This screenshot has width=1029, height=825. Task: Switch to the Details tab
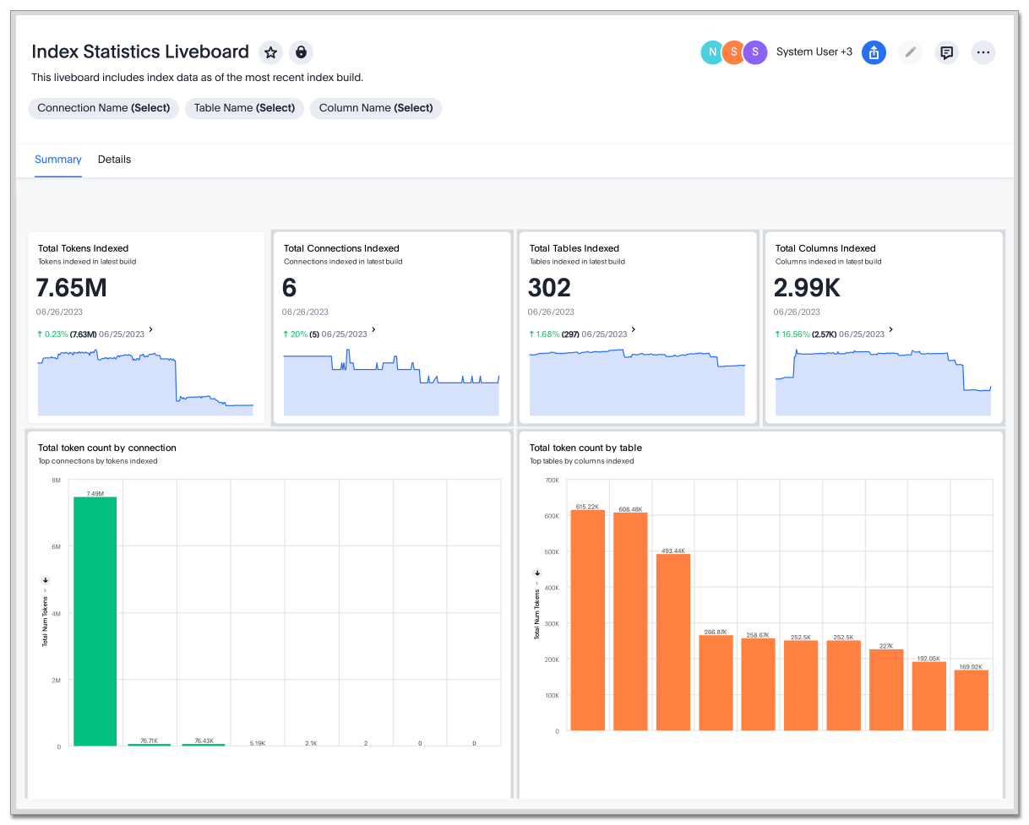[114, 160]
